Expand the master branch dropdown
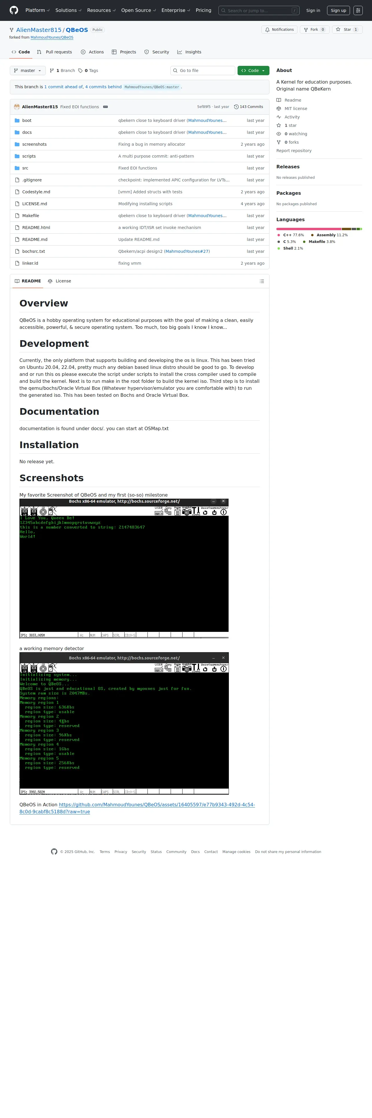The image size is (372, 1118). click(28, 71)
